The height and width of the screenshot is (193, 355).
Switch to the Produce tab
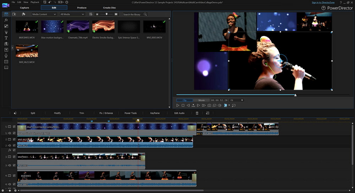click(82, 8)
